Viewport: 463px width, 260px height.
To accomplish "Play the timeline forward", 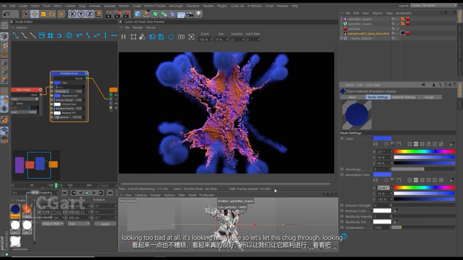I will coord(87,193).
